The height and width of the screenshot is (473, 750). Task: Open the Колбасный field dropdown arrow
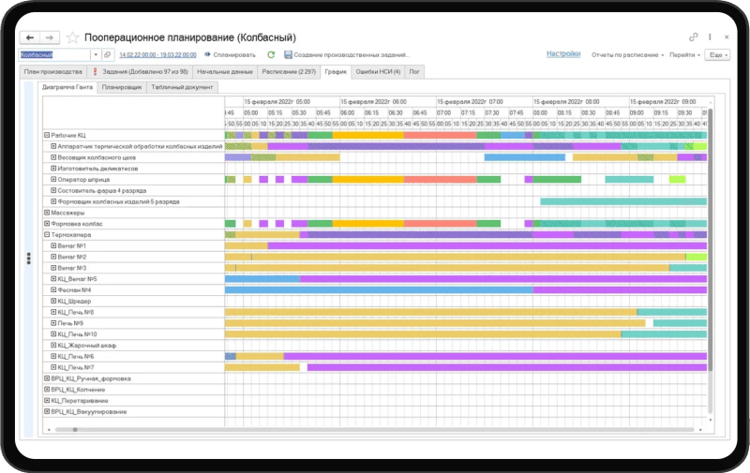tap(95, 54)
